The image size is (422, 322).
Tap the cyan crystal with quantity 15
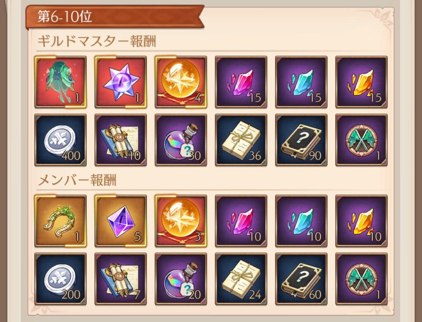point(301,82)
